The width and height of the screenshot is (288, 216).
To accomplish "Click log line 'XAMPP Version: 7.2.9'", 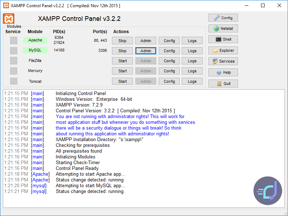I will [x=79, y=105].
